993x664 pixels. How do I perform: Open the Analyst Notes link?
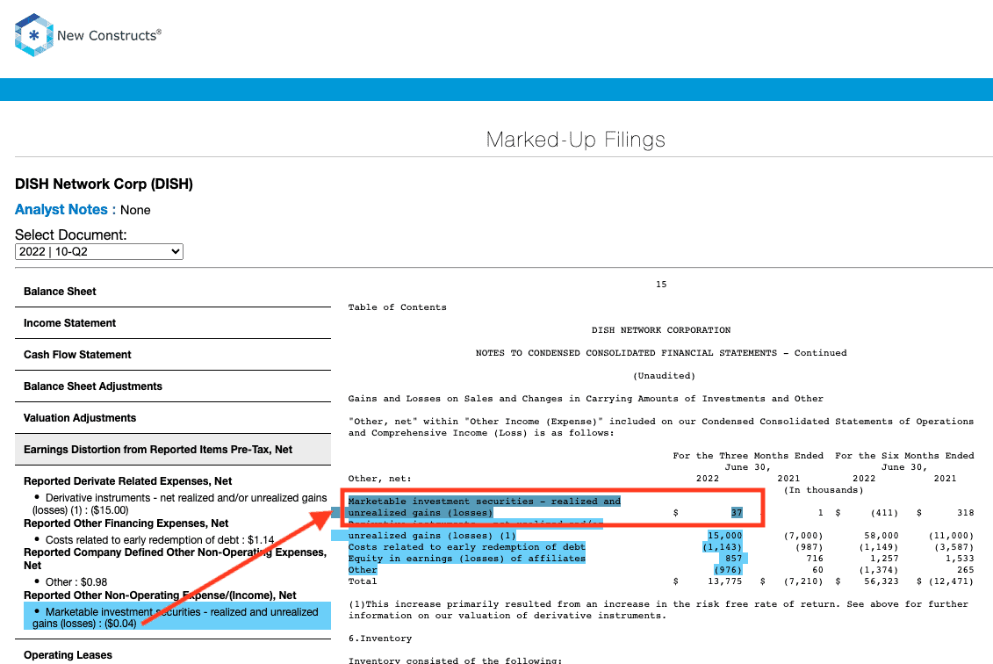[x=61, y=210]
